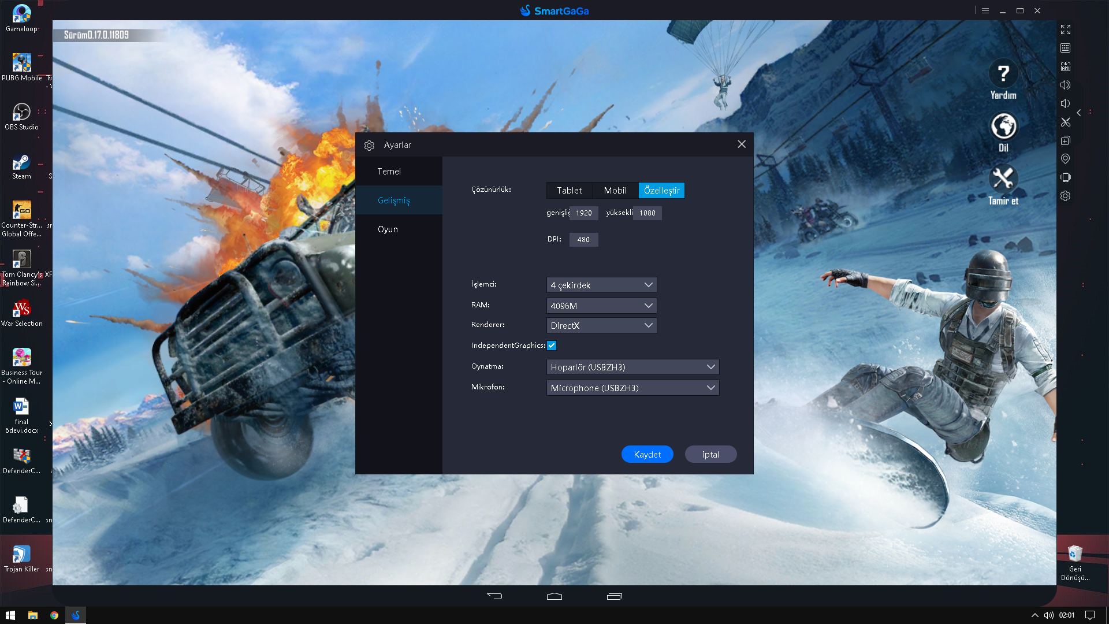Click the İptal cancel button
This screenshot has height=624, width=1109.
pos(710,454)
